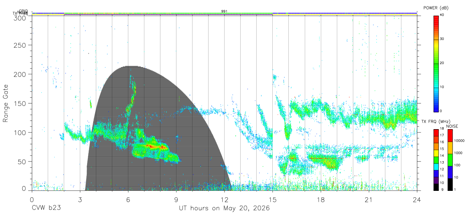Click the 1000 label on NOISE scale
469x216 pixels.
(458, 153)
